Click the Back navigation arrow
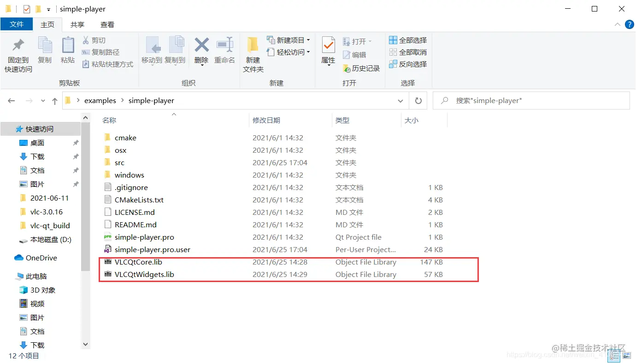The width and height of the screenshot is (636, 363). (12, 101)
